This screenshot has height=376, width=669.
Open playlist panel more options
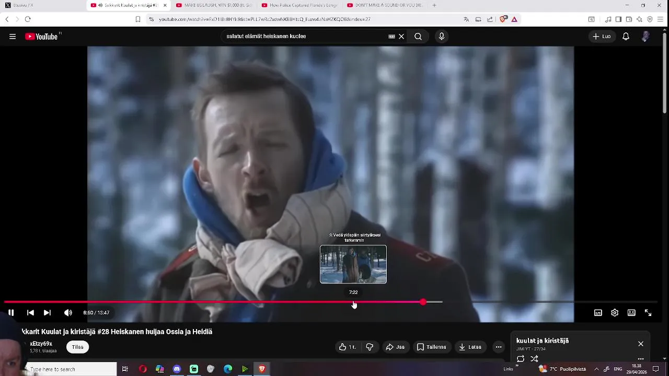[641, 359]
